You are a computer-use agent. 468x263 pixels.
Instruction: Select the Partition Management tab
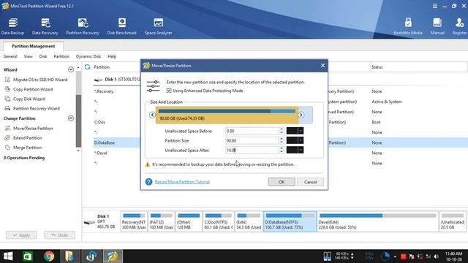[33, 46]
